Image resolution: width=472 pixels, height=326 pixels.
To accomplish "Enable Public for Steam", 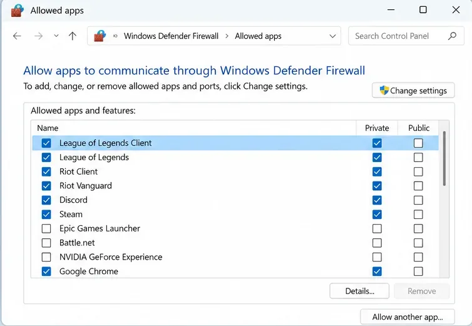I will (418, 215).
